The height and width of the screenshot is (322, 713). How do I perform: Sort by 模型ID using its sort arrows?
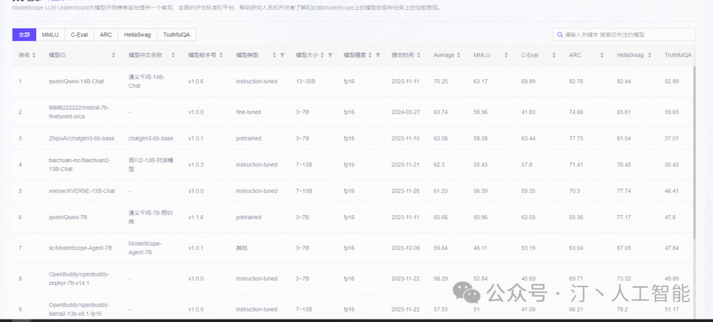tap(114, 55)
